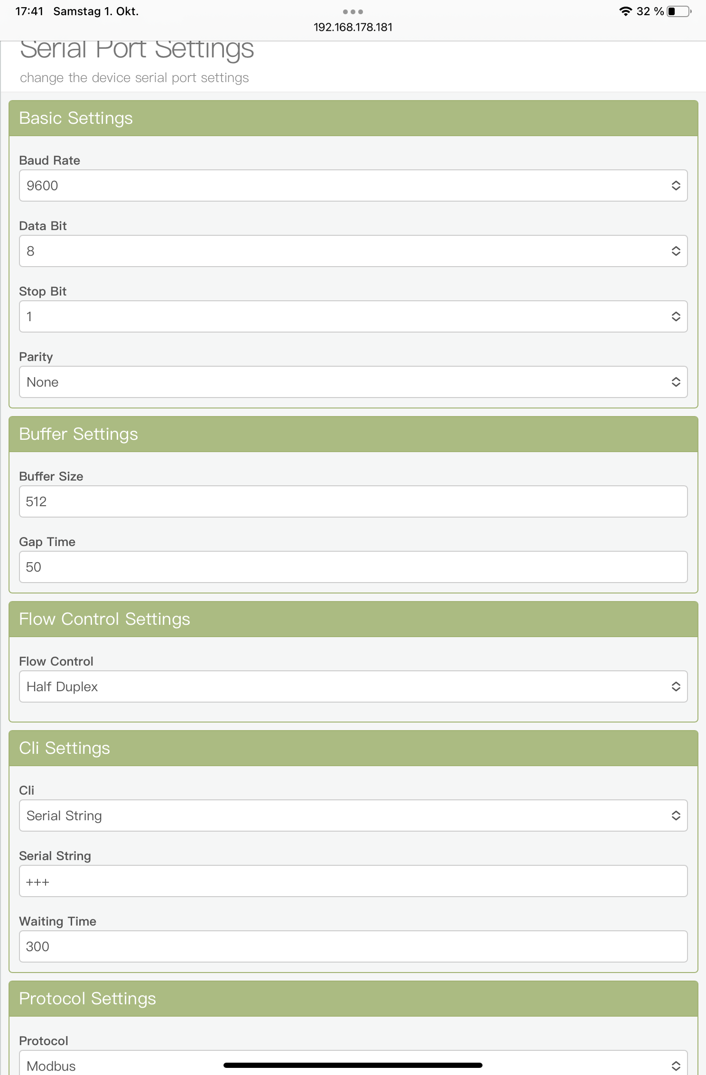The width and height of the screenshot is (706, 1075).
Task: Click the Buffer Size input field
Action: click(353, 501)
